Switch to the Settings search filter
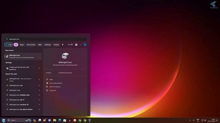This screenshot has width=220, height=123. click(x=47, y=45)
